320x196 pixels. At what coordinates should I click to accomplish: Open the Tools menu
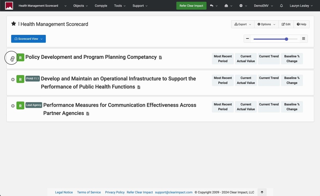(120, 6)
